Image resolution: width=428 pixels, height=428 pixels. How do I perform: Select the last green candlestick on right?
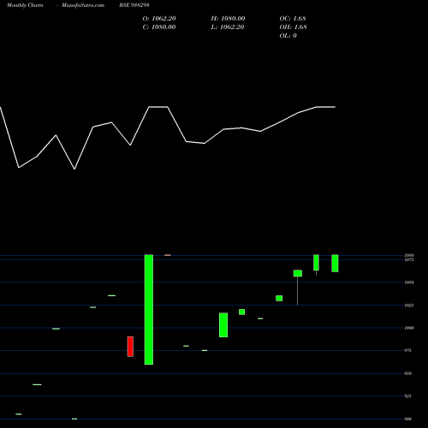pyautogui.click(x=335, y=263)
